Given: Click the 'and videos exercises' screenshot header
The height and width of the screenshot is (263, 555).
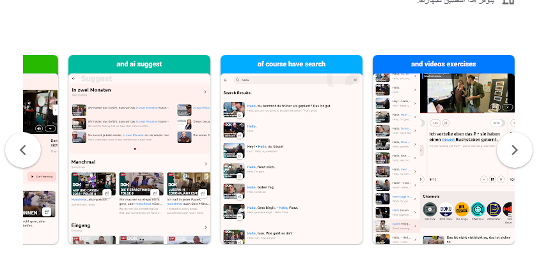Looking at the screenshot, I should click(x=444, y=64).
